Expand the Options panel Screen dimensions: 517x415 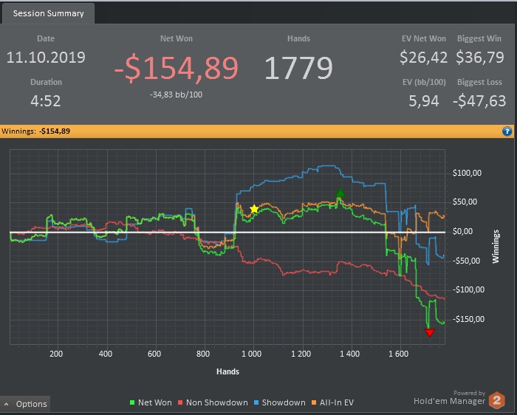tap(25, 404)
